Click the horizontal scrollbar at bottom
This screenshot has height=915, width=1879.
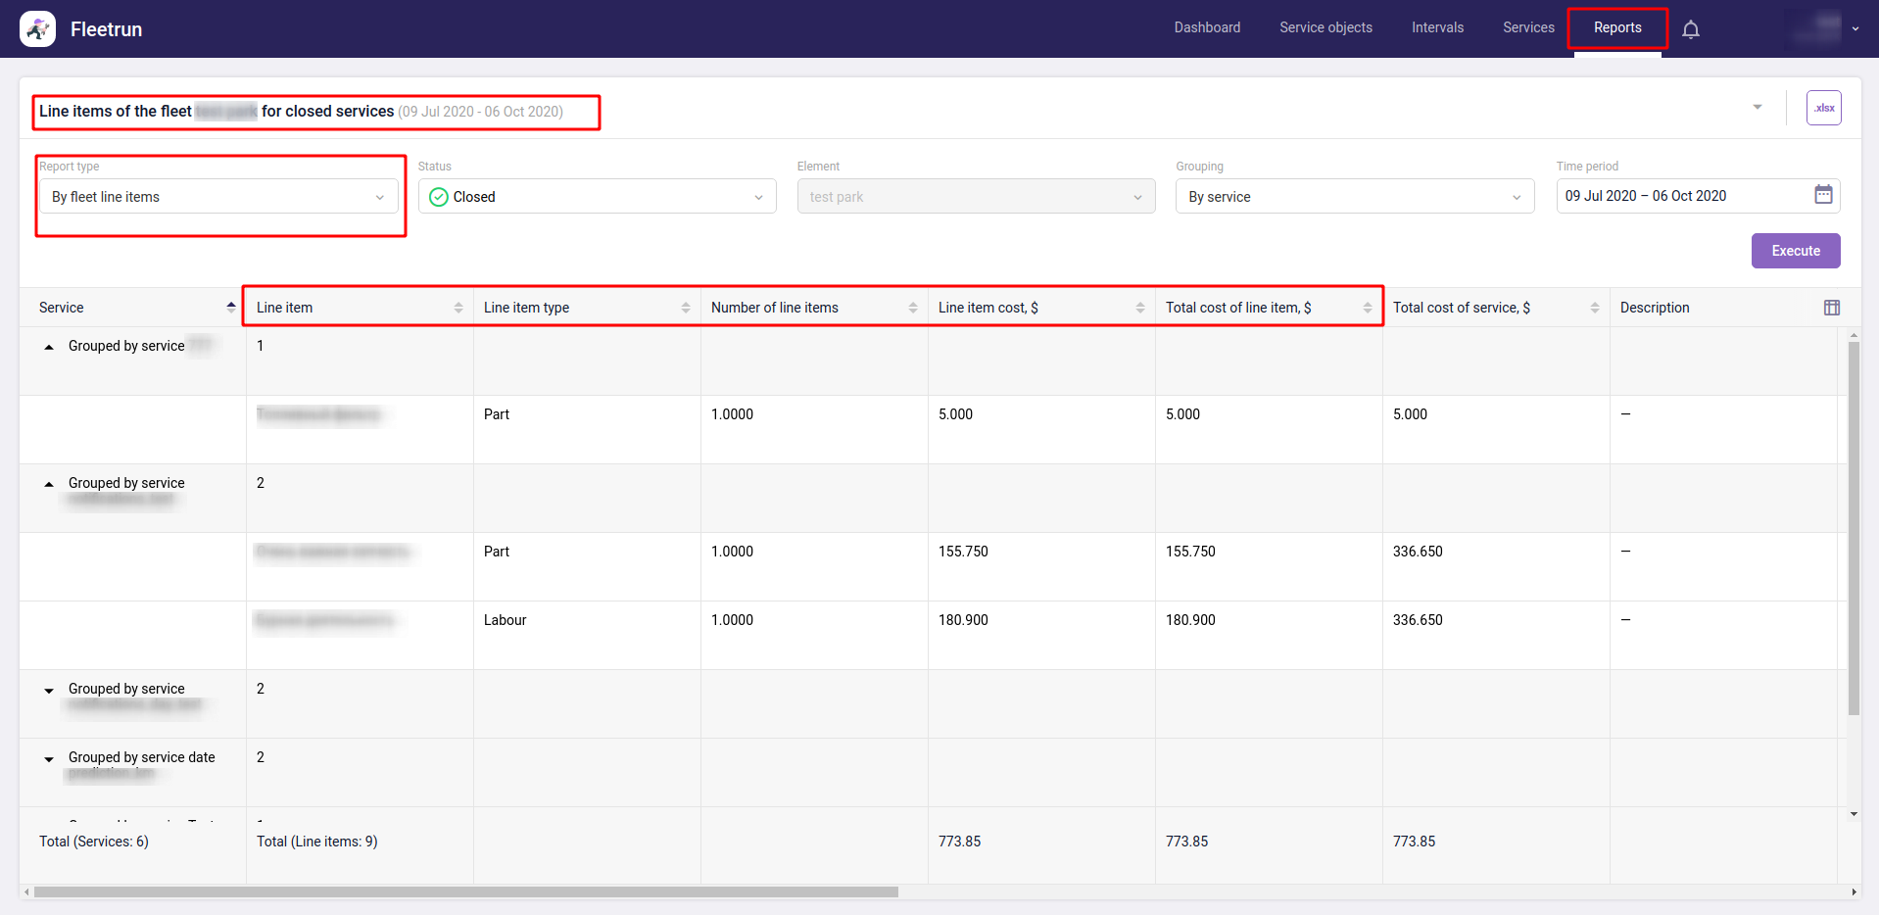(x=465, y=891)
